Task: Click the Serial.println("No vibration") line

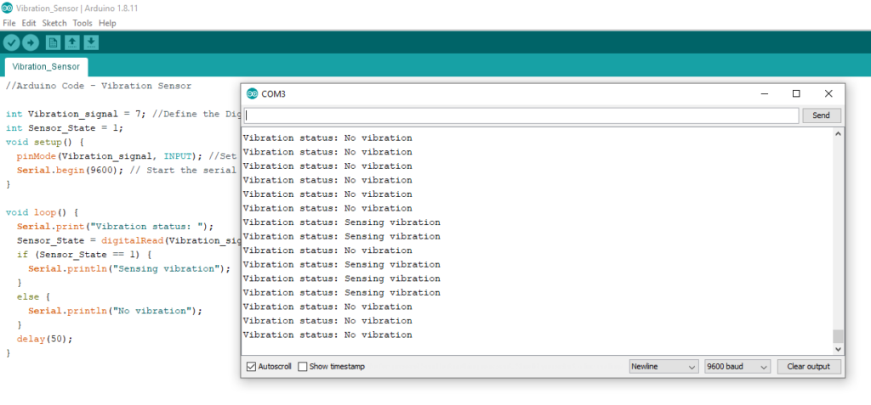Action: tap(115, 311)
